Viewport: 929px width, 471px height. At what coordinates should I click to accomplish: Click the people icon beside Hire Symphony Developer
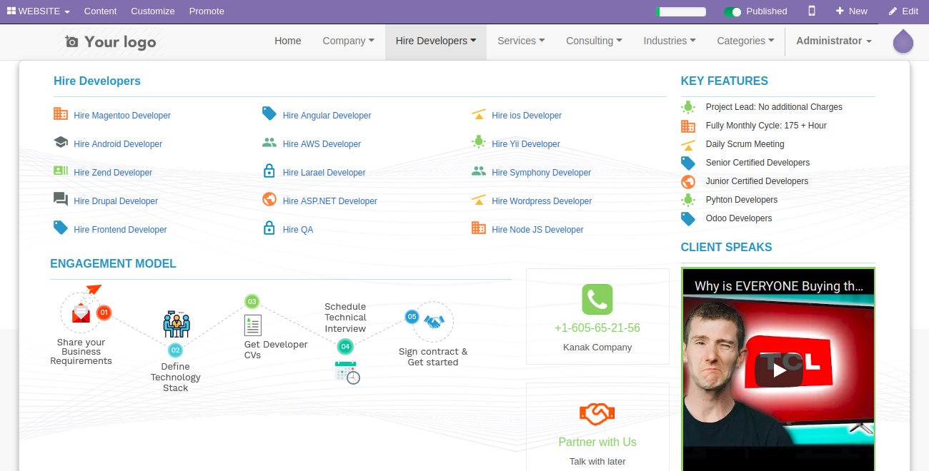coord(479,171)
